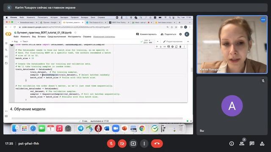Add a text cell with + Текст
Screen dimensions: 271x152
click(x=24, y=41)
